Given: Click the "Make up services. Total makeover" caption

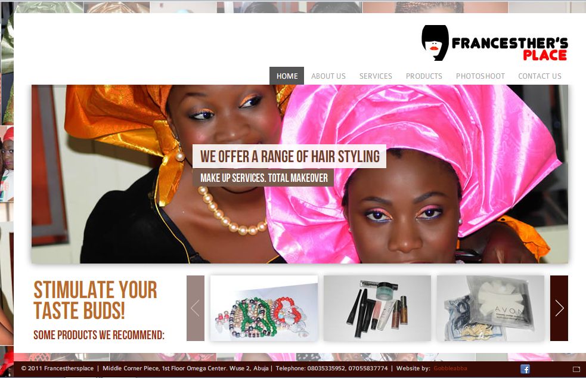Looking at the screenshot, I should (x=263, y=178).
